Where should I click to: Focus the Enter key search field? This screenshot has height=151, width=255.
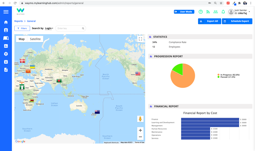coord(71,28)
